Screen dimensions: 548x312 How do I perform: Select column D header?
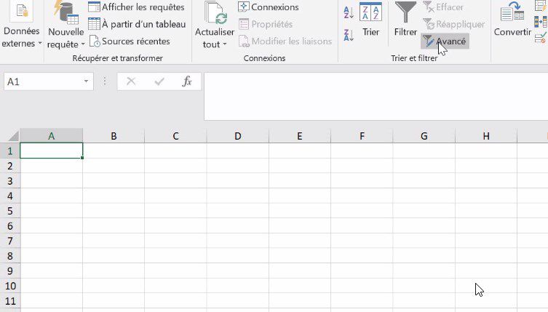(238, 136)
